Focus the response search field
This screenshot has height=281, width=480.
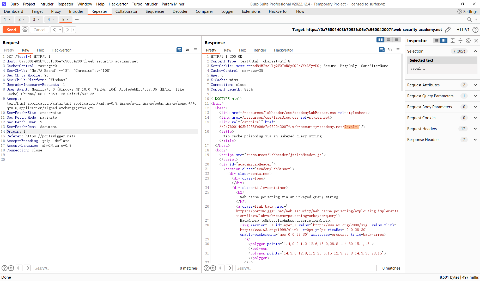tap(306, 268)
